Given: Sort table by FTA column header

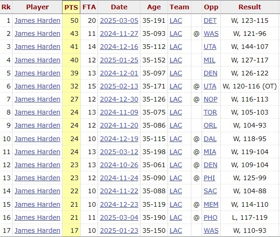Looking at the screenshot, I should (x=89, y=7).
